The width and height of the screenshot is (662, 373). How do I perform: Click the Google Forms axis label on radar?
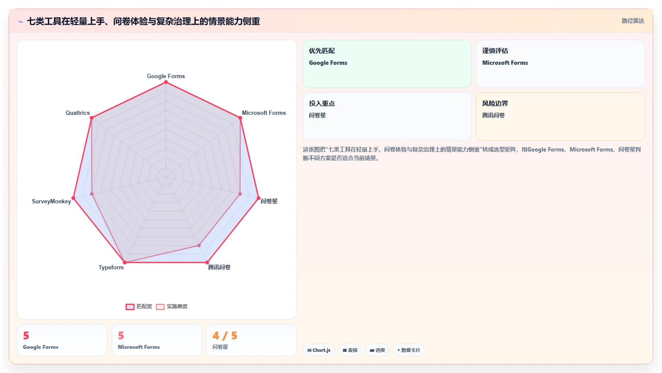(x=166, y=76)
